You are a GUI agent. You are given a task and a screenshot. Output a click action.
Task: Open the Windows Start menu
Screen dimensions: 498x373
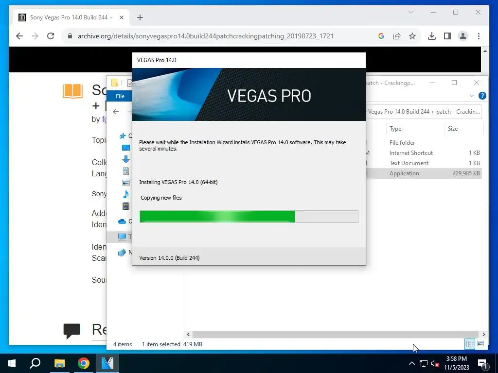(12, 363)
